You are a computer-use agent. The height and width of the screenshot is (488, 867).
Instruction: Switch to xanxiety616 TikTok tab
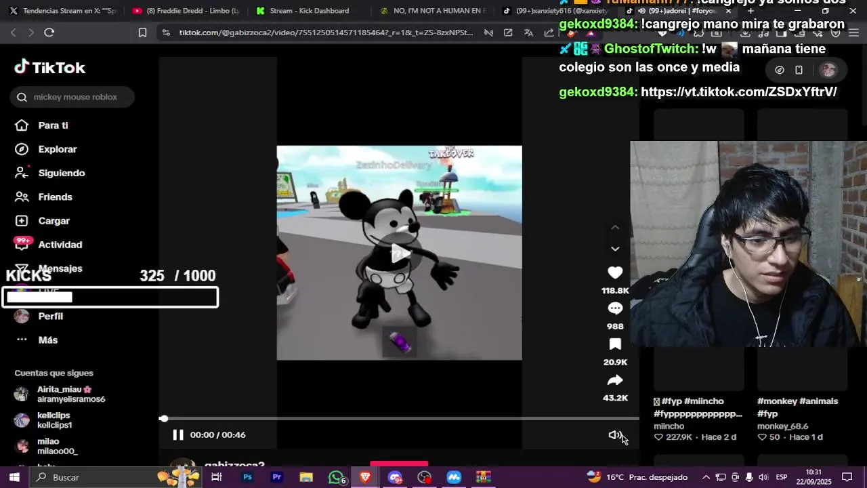555,11
